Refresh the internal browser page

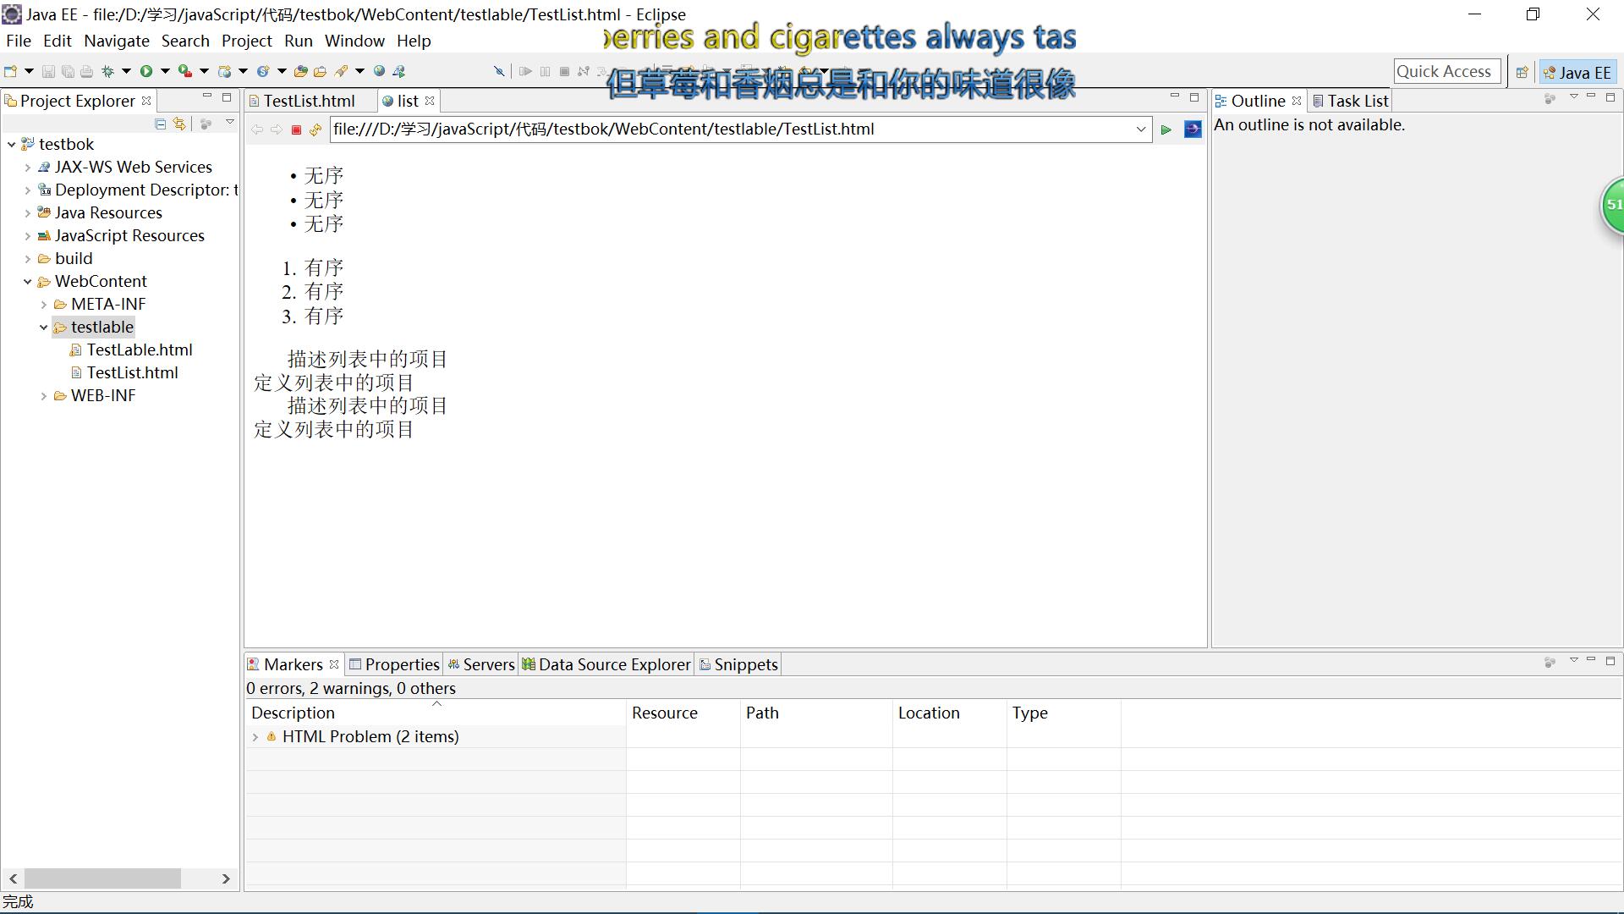pos(315,129)
